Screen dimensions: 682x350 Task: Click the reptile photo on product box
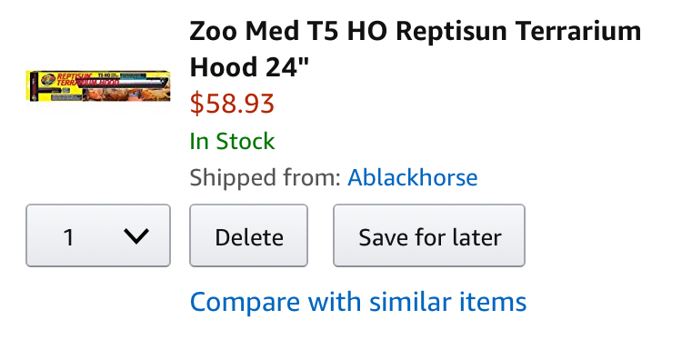(x=125, y=95)
